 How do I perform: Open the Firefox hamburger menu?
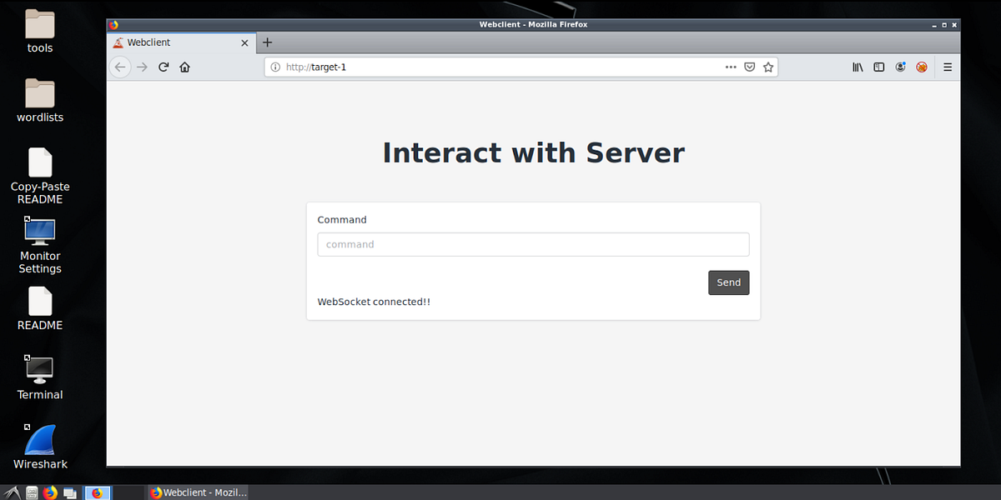947,67
